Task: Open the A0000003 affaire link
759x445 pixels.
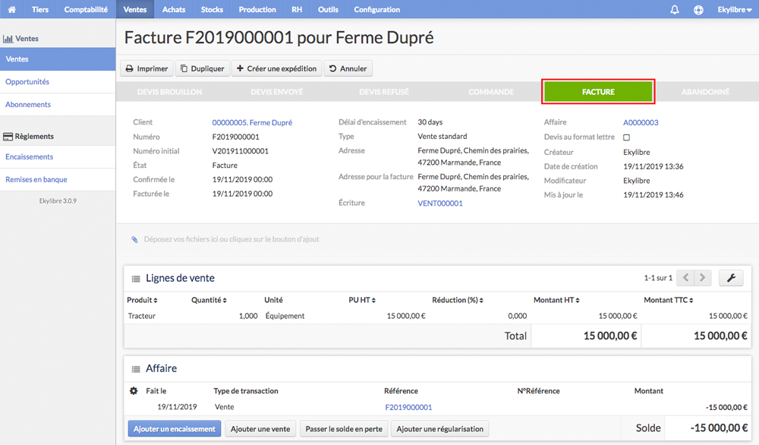Action: click(641, 122)
